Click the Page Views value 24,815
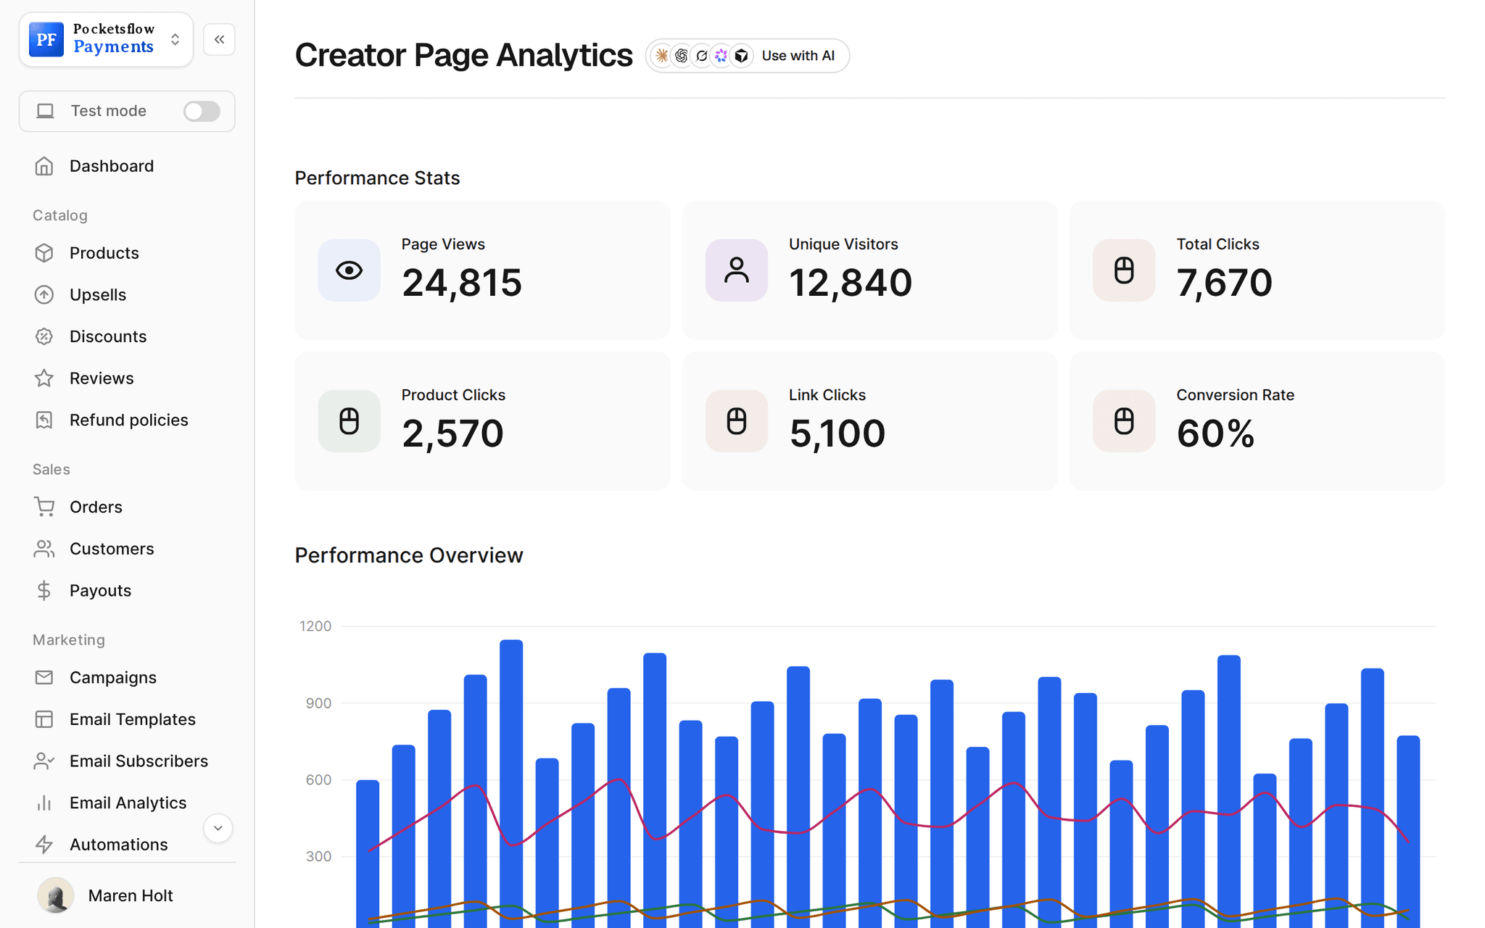 click(462, 283)
